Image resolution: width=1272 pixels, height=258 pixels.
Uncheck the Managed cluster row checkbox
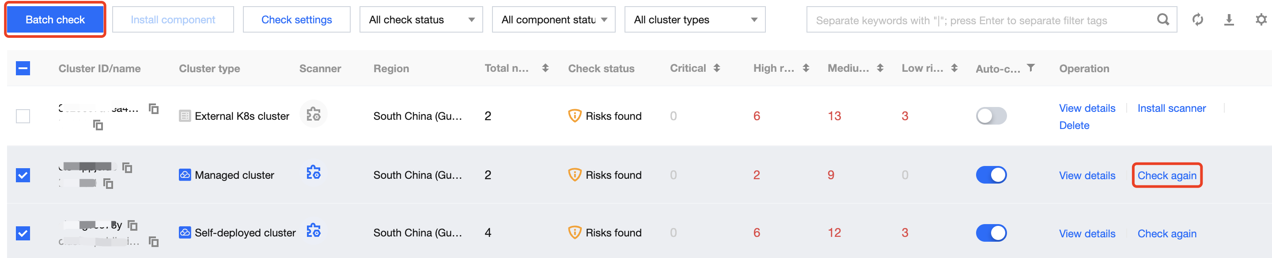(23, 175)
